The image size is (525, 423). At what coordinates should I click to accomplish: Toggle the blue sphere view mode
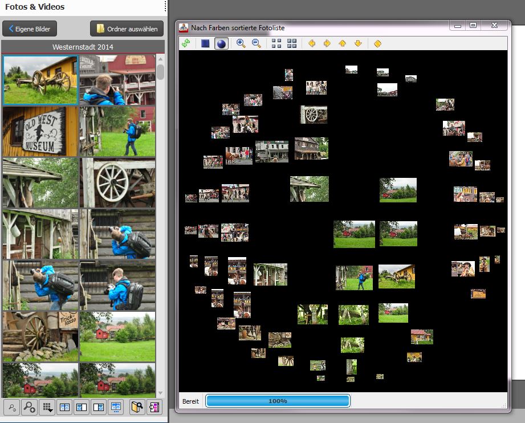221,43
